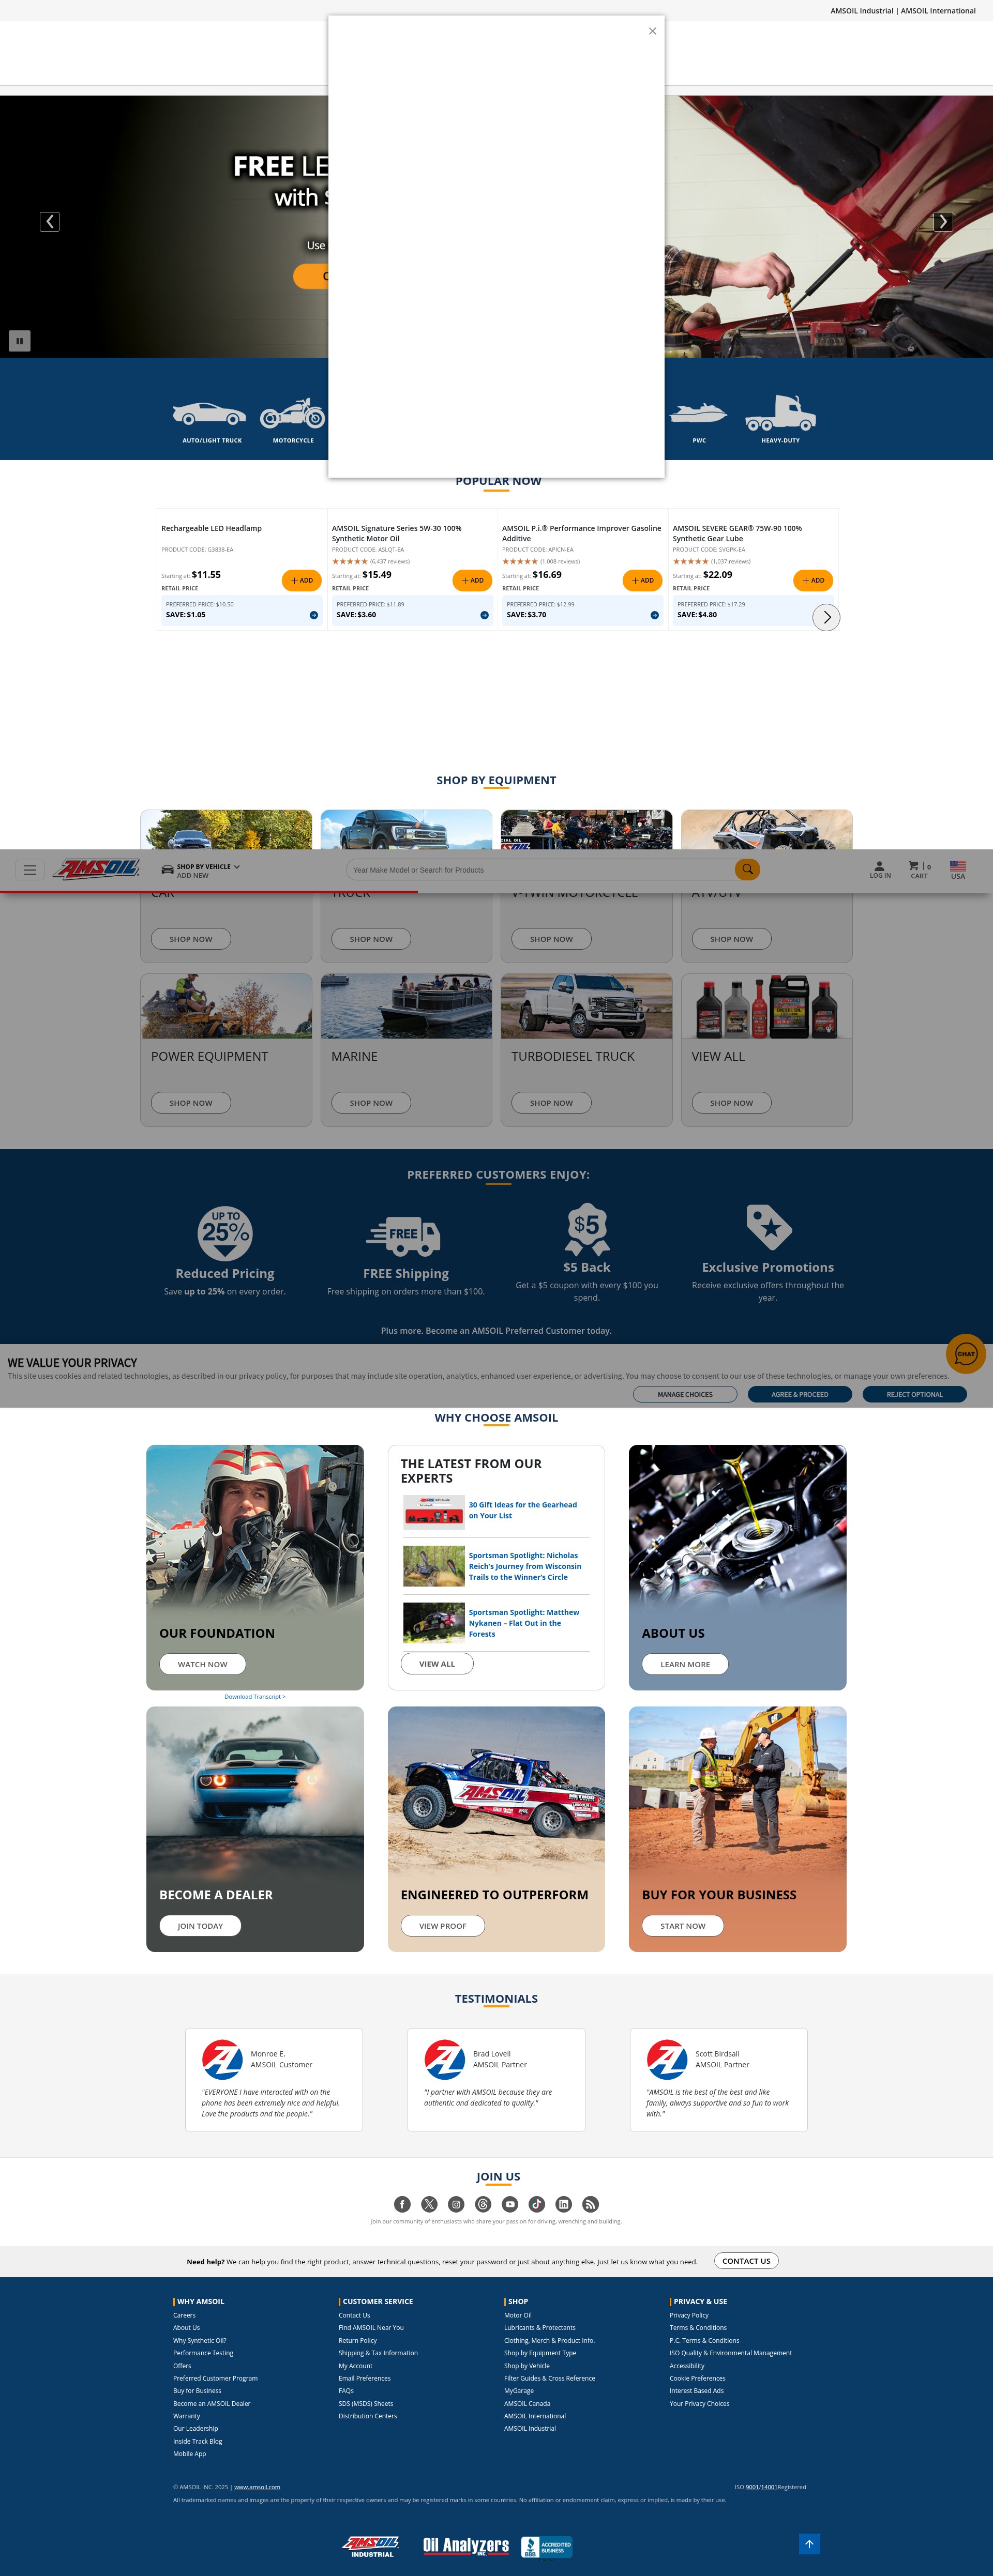Open AMSOIL TikTok icon

[x=537, y=2204]
